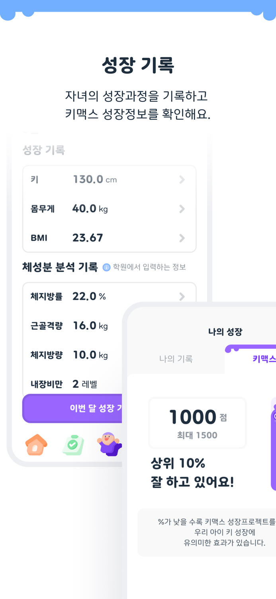Tap the orange home icon
The height and width of the screenshot is (599, 276).
click(x=36, y=442)
